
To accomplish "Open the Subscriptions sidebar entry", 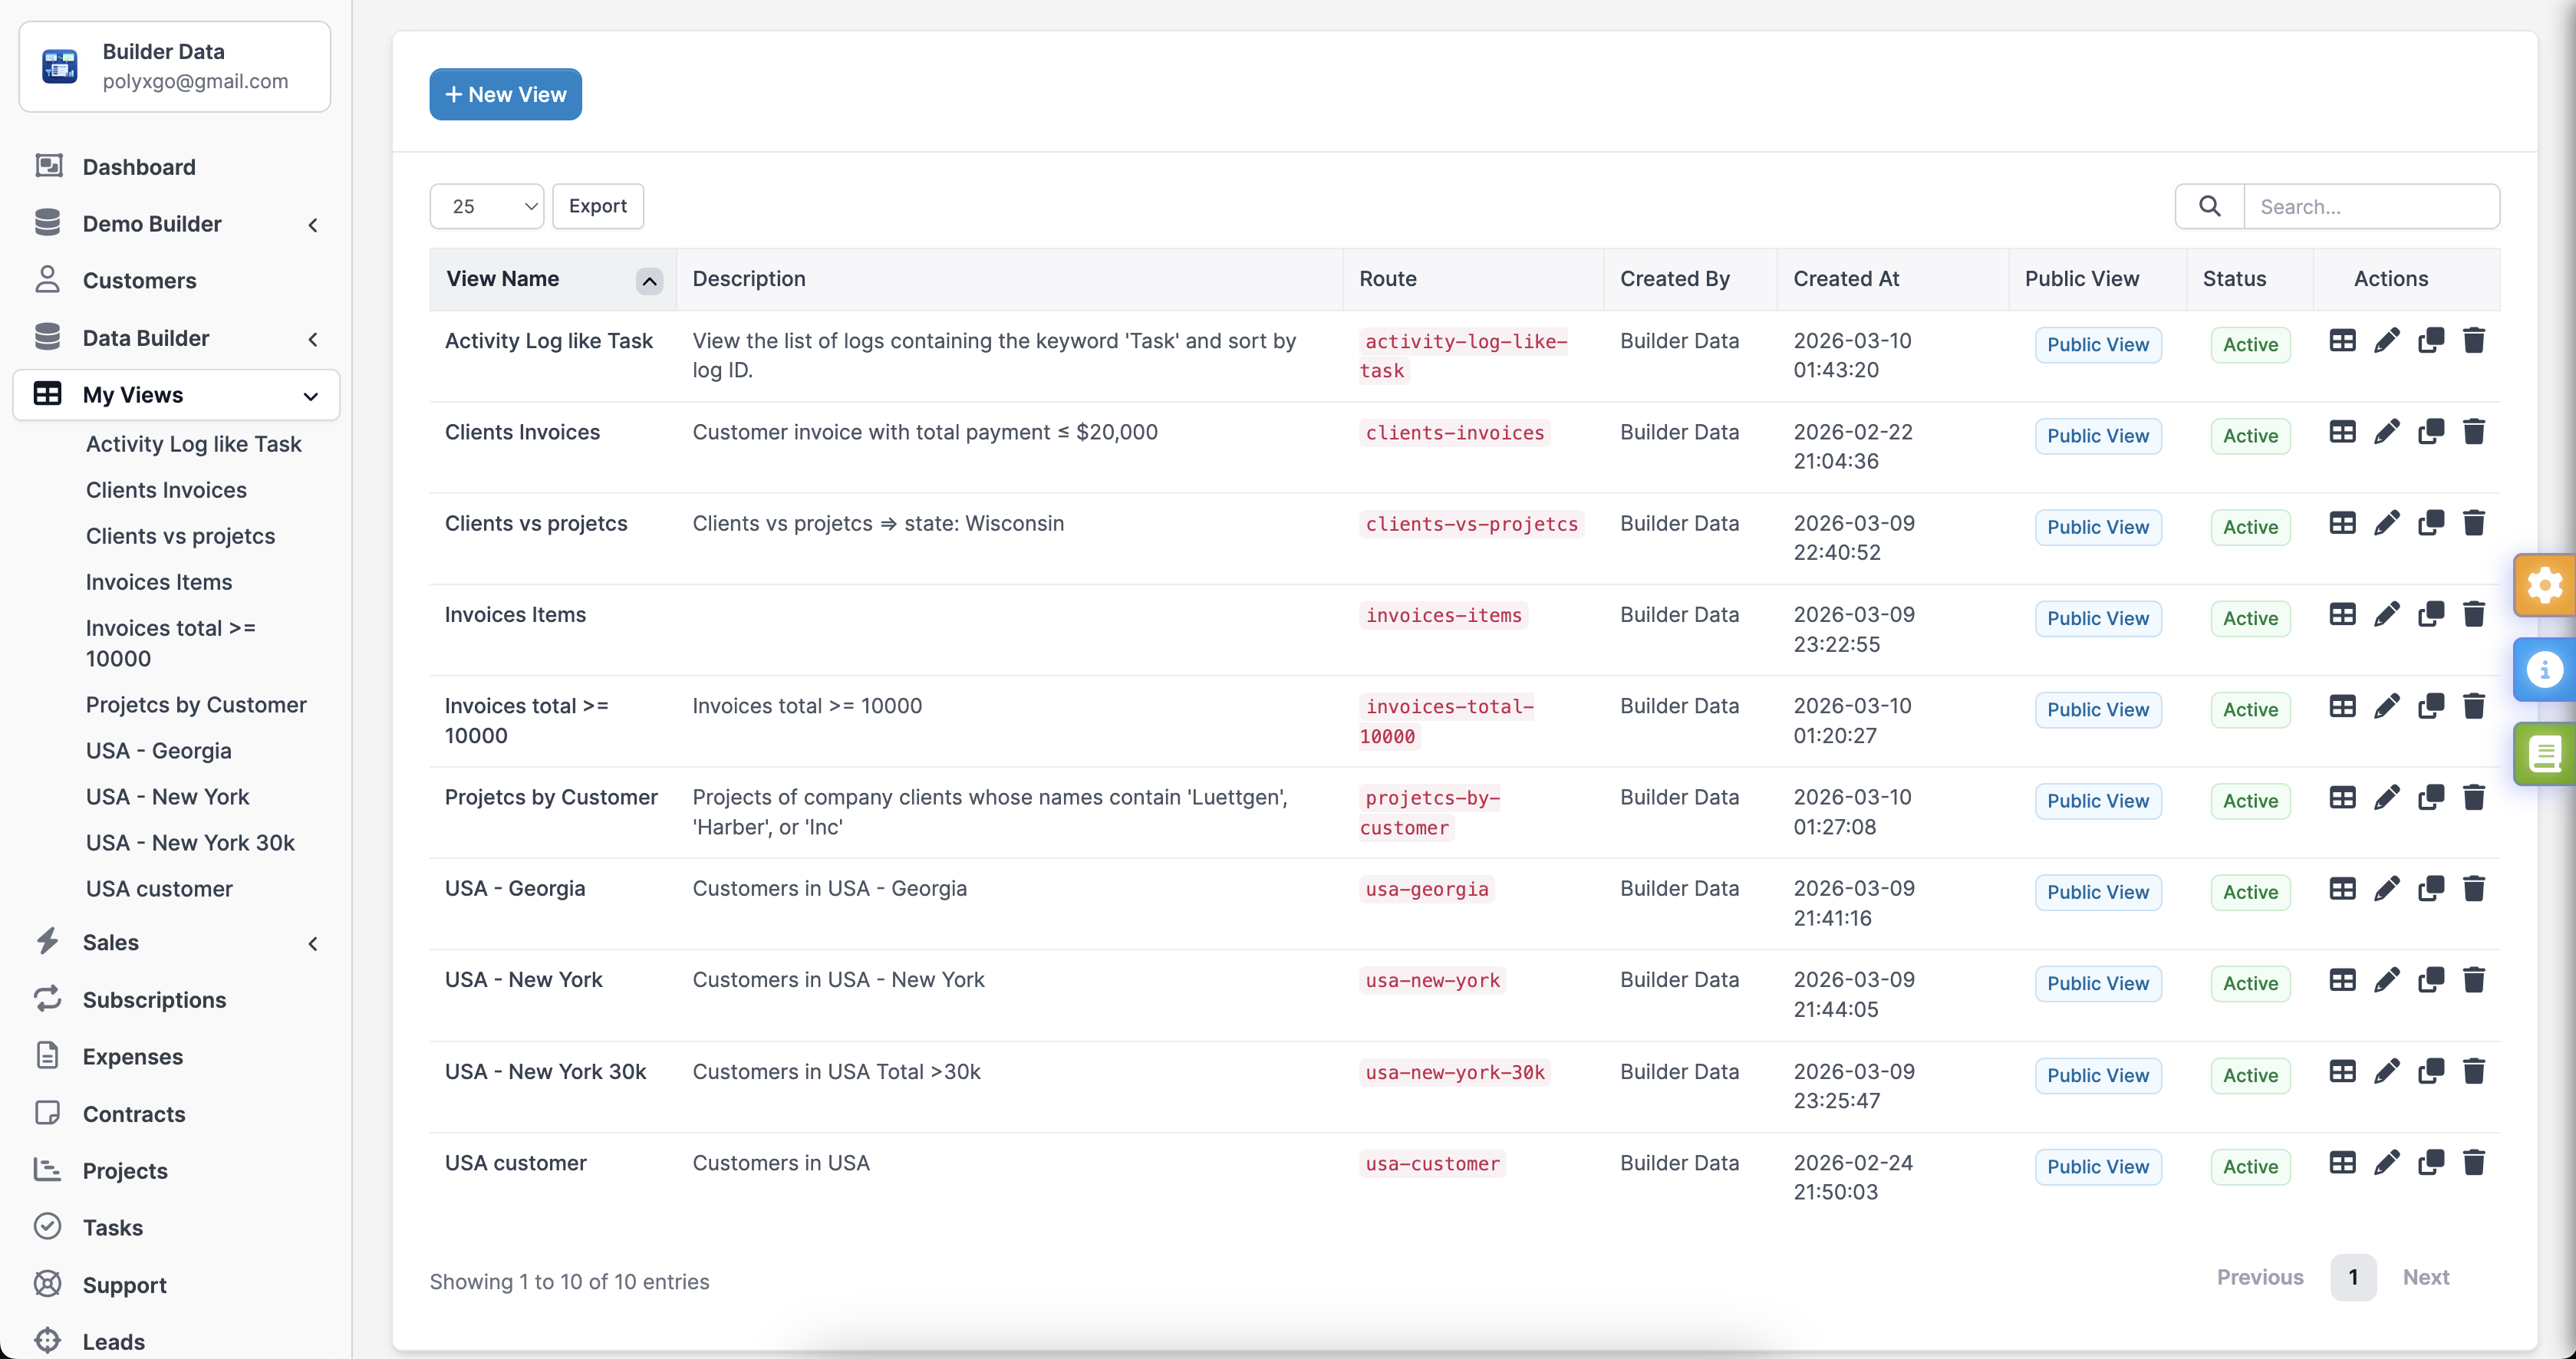I will point(154,999).
